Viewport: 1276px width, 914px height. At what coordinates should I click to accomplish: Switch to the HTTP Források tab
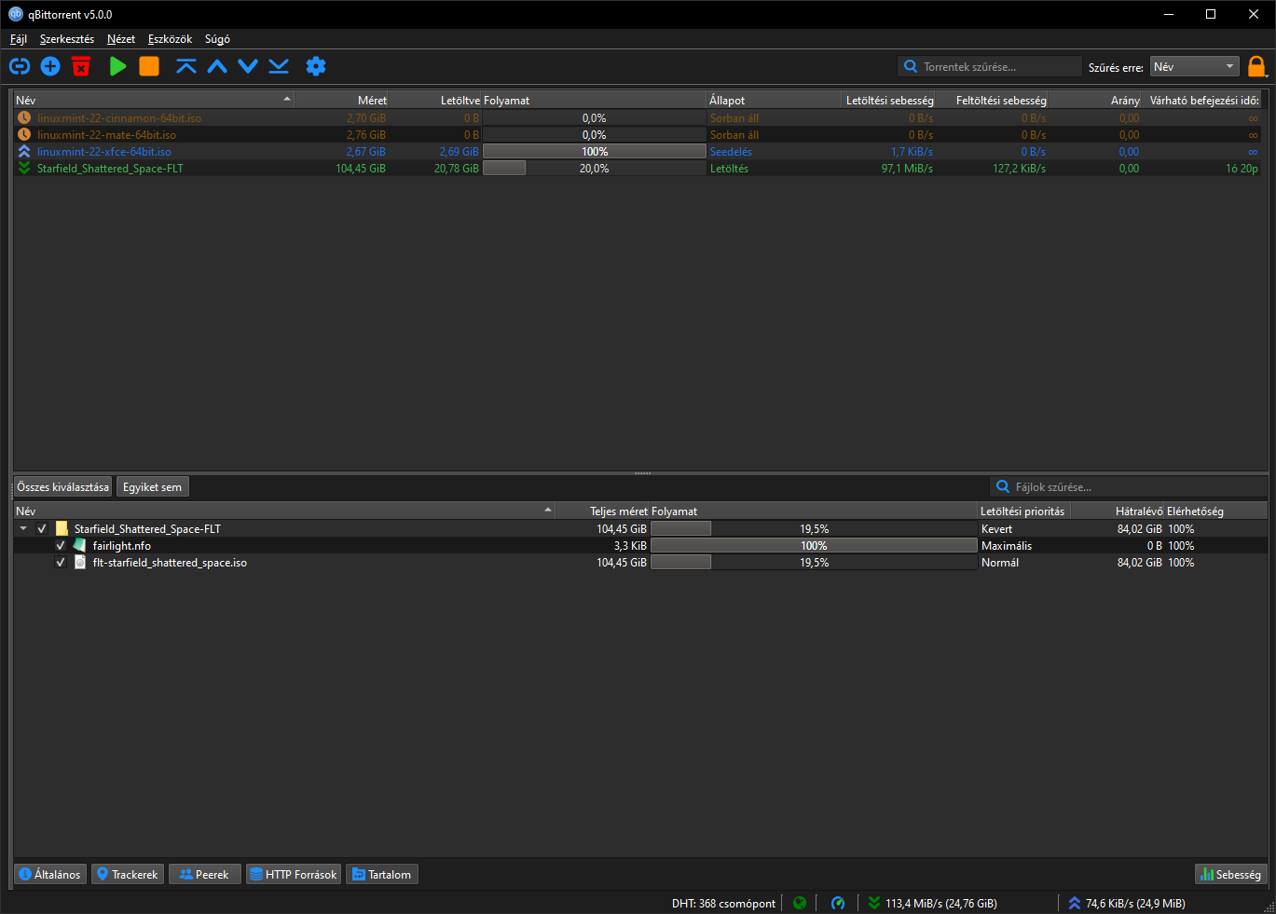(x=294, y=874)
